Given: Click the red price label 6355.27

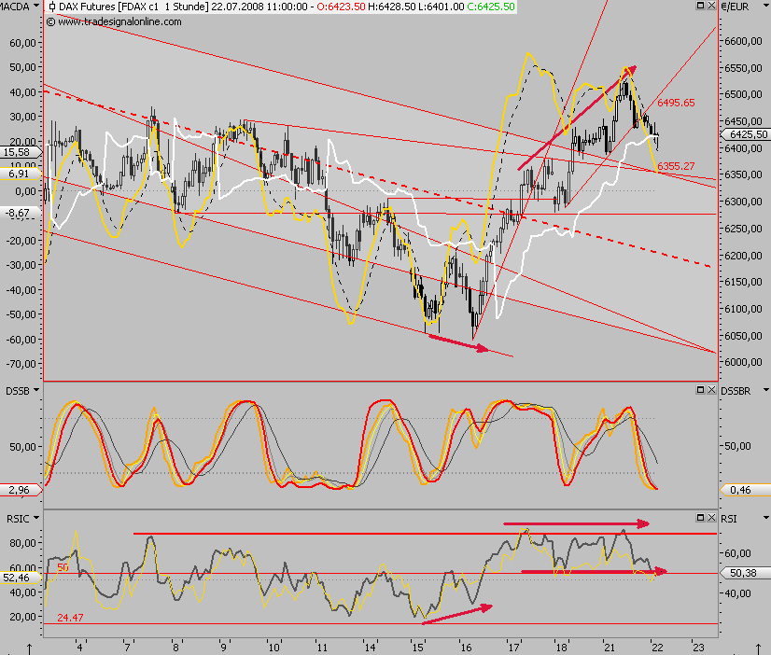Looking at the screenshot, I should [676, 166].
